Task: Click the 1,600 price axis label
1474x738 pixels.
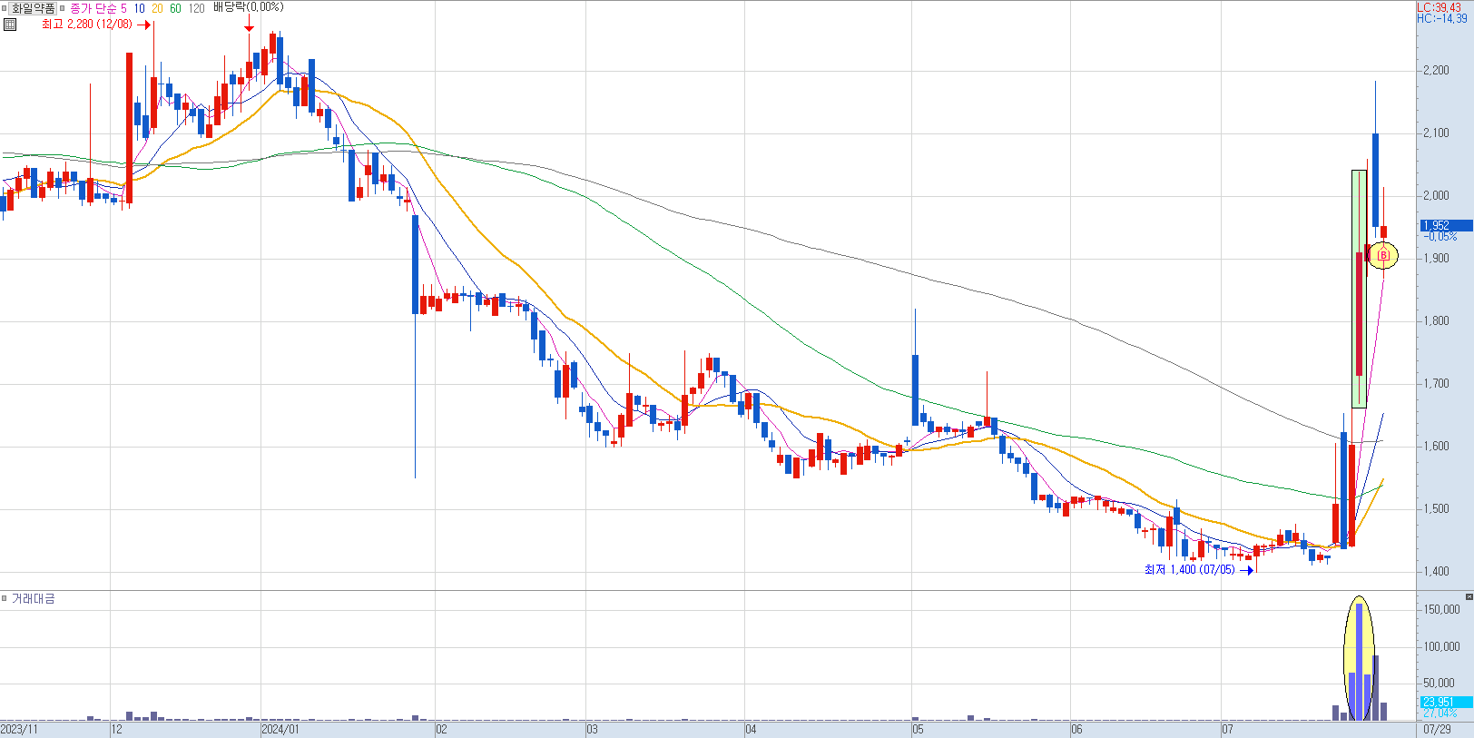Action: click(1436, 446)
